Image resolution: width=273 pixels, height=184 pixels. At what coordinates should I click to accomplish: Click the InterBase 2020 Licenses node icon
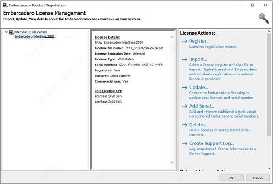click(x=11, y=32)
